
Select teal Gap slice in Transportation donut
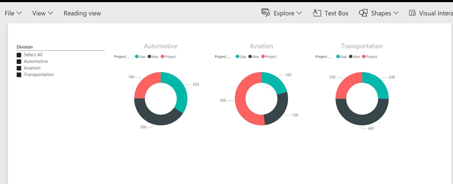coord(377,84)
